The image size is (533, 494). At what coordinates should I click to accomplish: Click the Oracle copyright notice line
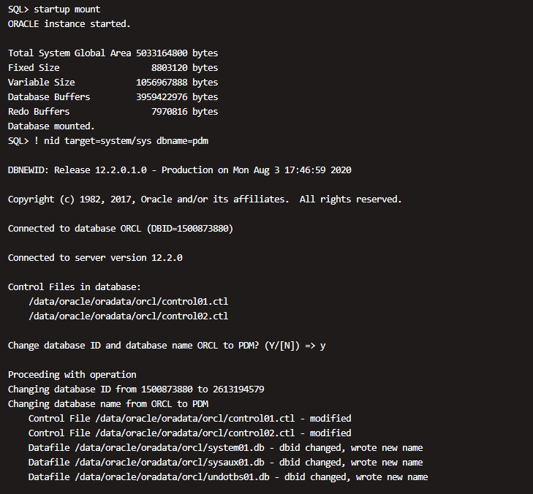[x=205, y=199]
